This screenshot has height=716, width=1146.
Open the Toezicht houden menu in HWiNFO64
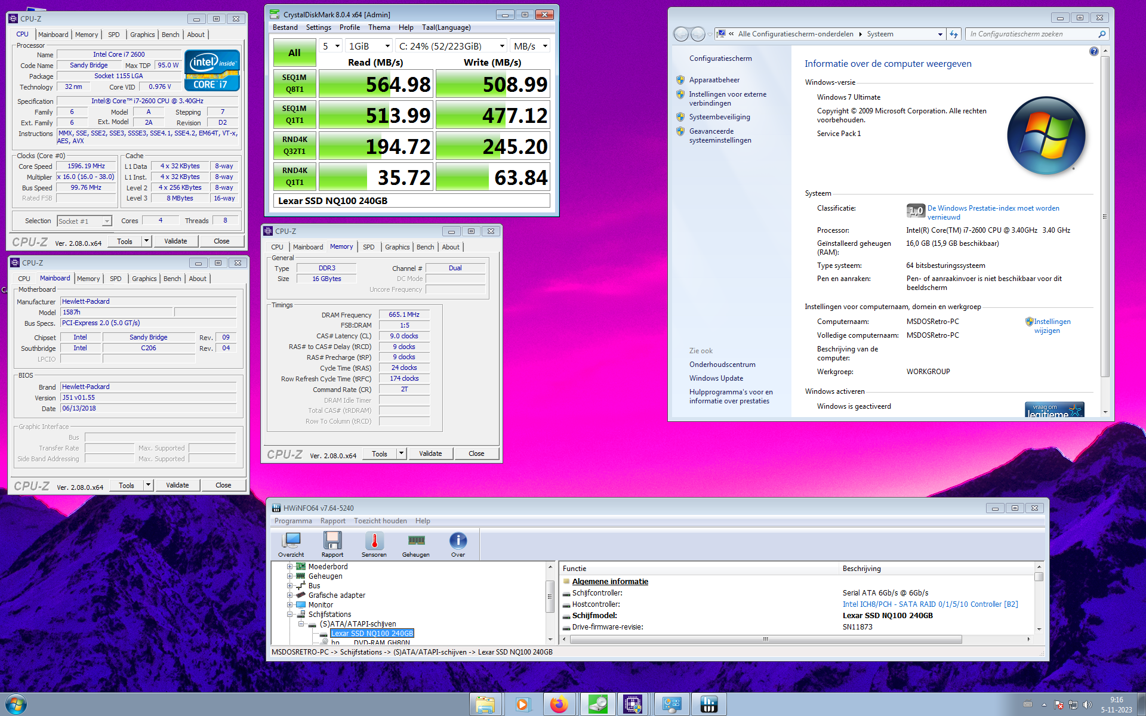coord(380,521)
